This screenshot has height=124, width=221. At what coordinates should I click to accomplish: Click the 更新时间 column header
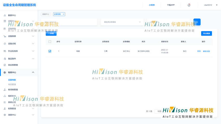pyautogui.click(x=165, y=42)
